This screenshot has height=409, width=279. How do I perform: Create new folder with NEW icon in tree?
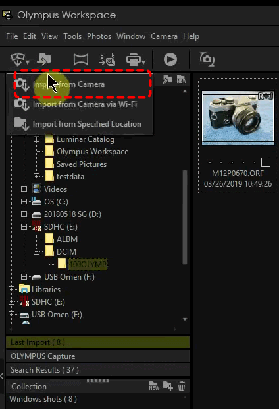[182, 79]
